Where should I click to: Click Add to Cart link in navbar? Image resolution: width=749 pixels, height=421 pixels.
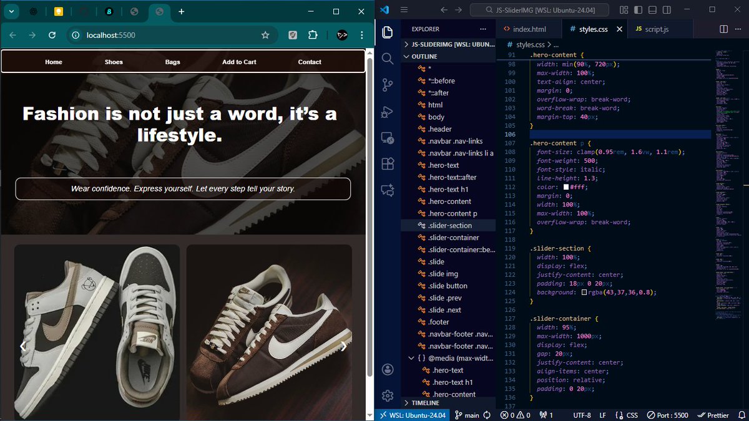point(239,62)
